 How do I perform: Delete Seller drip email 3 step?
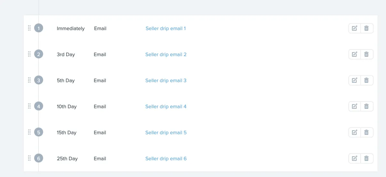[x=366, y=80]
